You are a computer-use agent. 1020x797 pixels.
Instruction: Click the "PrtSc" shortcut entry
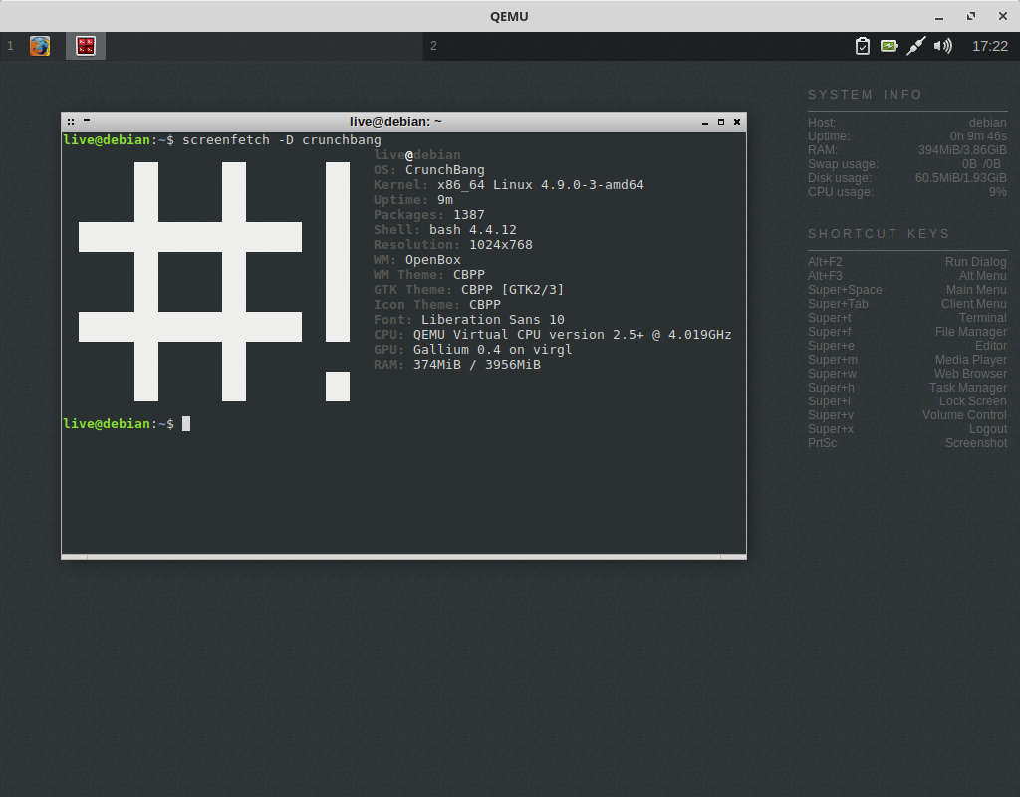[822, 443]
